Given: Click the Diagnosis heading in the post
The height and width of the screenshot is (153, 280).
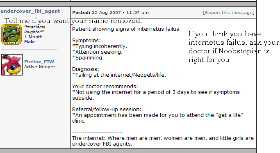Looking at the screenshot, I should point(85,69).
